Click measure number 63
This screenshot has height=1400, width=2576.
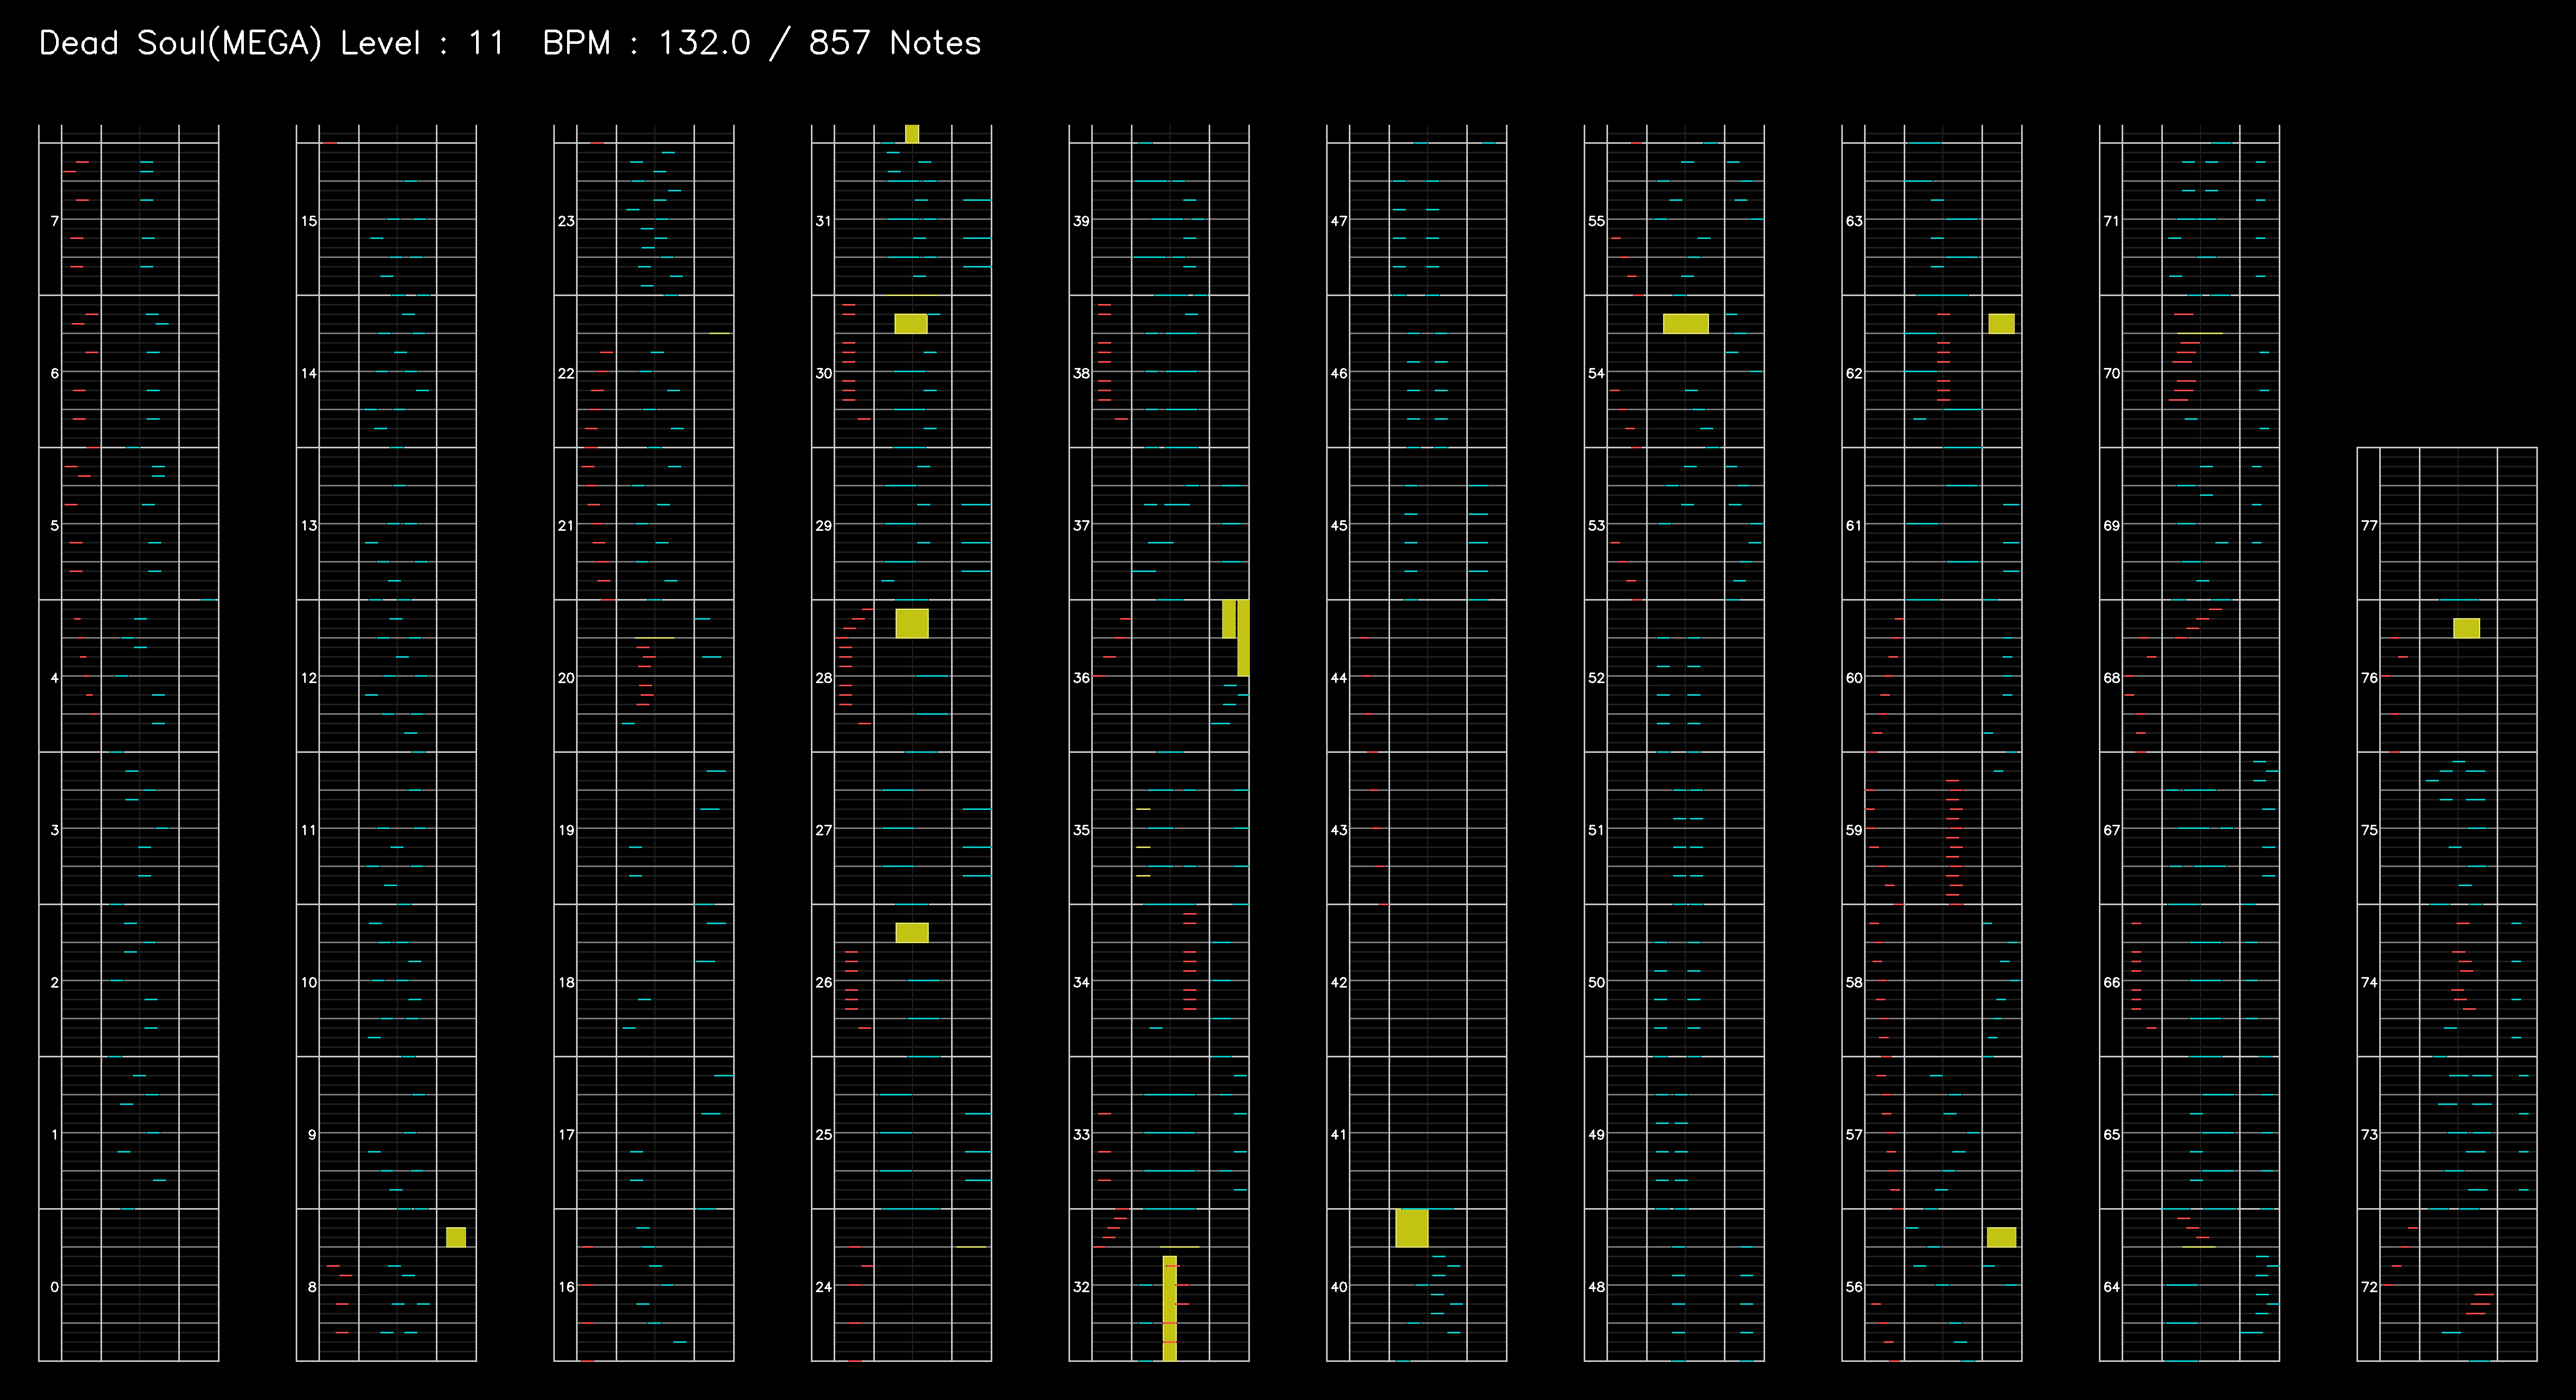tap(1855, 221)
